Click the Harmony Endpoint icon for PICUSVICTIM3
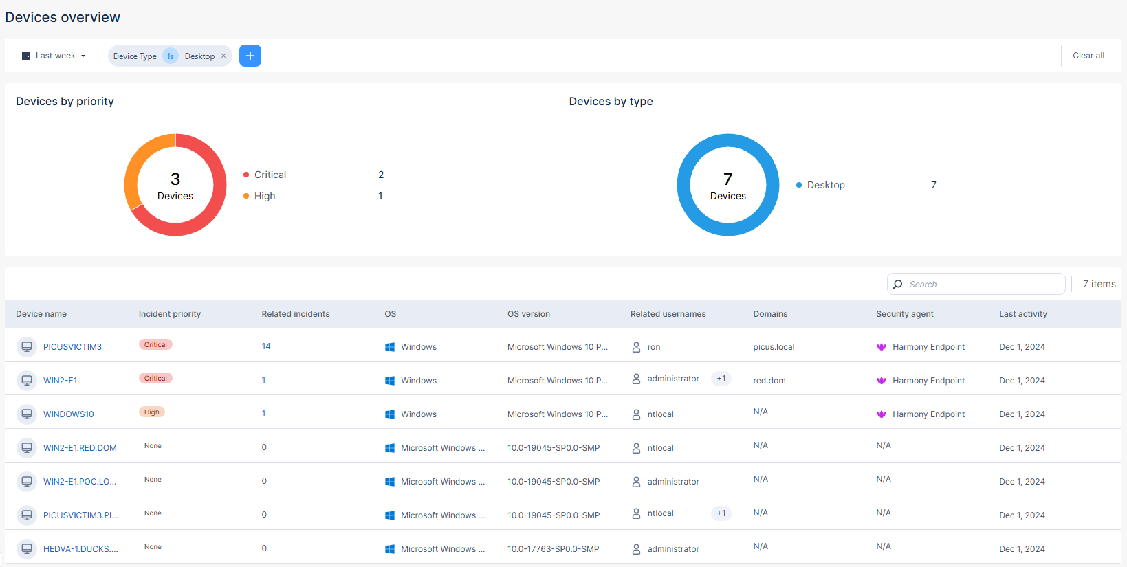Image resolution: width=1127 pixels, height=567 pixels. [882, 347]
